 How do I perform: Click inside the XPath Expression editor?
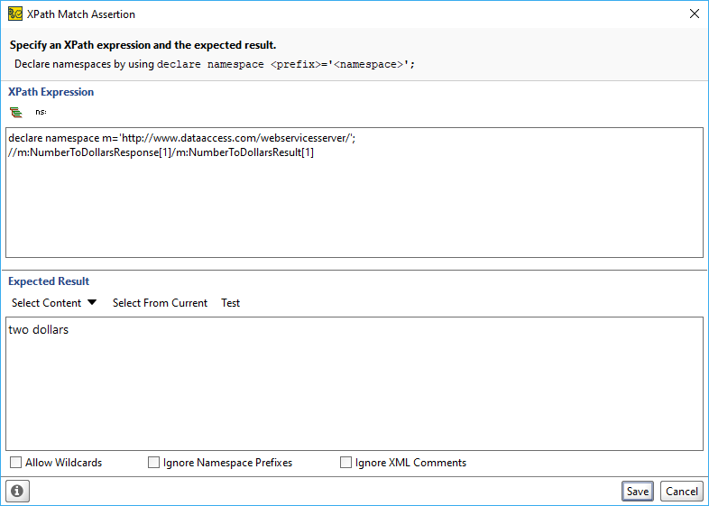[x=354, y=193]
